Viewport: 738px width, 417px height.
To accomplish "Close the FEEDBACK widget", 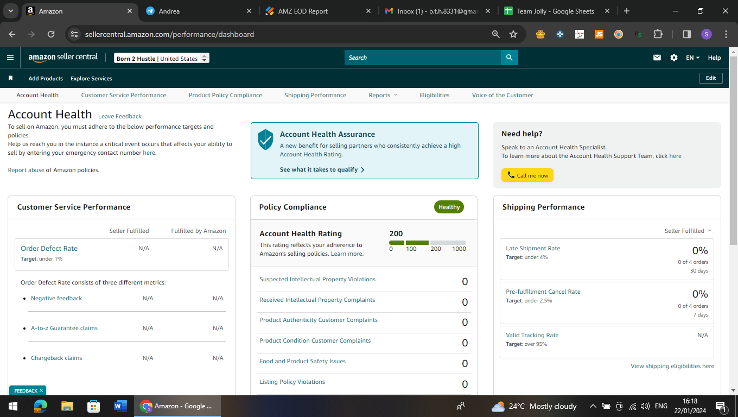I will tap(41, 390).
